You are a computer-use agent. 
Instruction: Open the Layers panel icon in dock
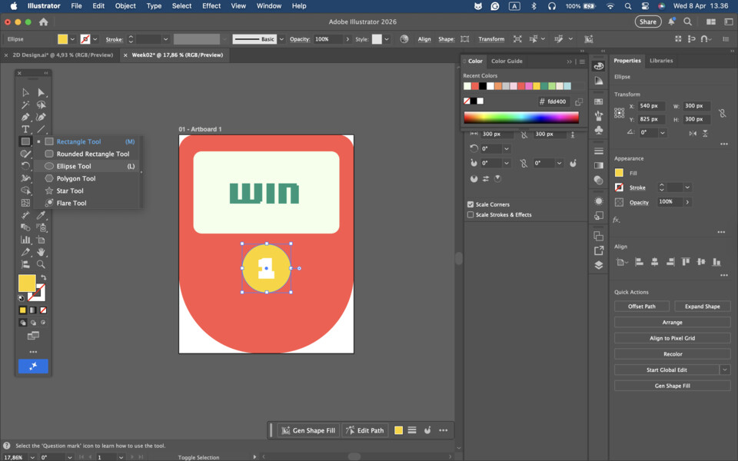[x=599, y=265]
